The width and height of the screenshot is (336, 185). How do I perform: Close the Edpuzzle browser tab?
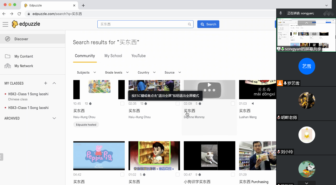[74, 6]
